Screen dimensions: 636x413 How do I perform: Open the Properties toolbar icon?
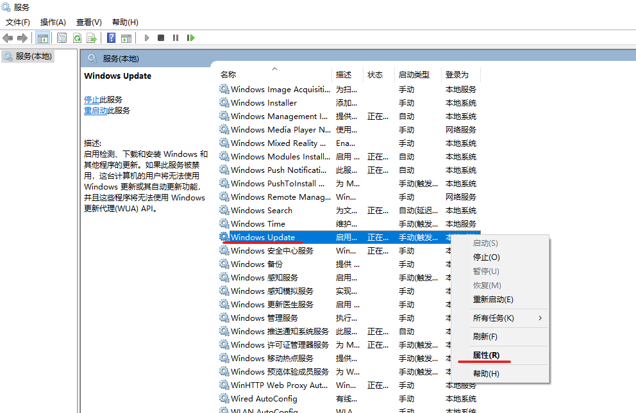(x=62, y=38)
